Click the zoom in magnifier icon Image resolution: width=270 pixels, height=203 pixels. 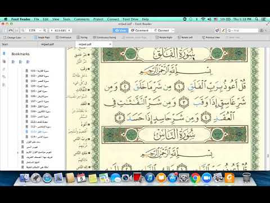click(44, 30)
